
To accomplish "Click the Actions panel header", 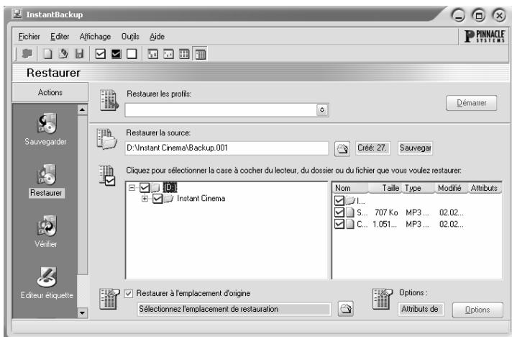I will click(x=50, y=92).
